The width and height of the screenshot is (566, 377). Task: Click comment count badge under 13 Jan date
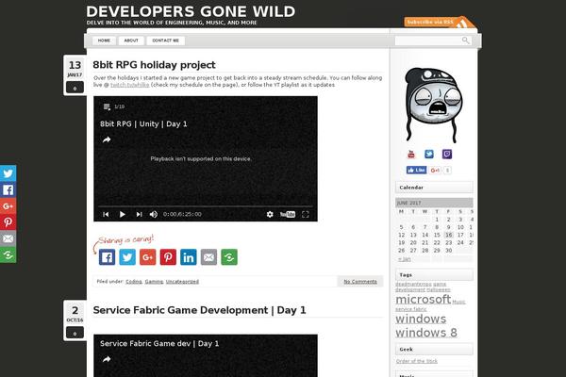pos(75,88)
